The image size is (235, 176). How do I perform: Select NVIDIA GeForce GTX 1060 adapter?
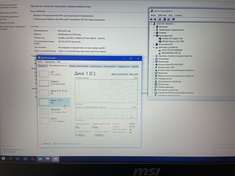point(173,41)
